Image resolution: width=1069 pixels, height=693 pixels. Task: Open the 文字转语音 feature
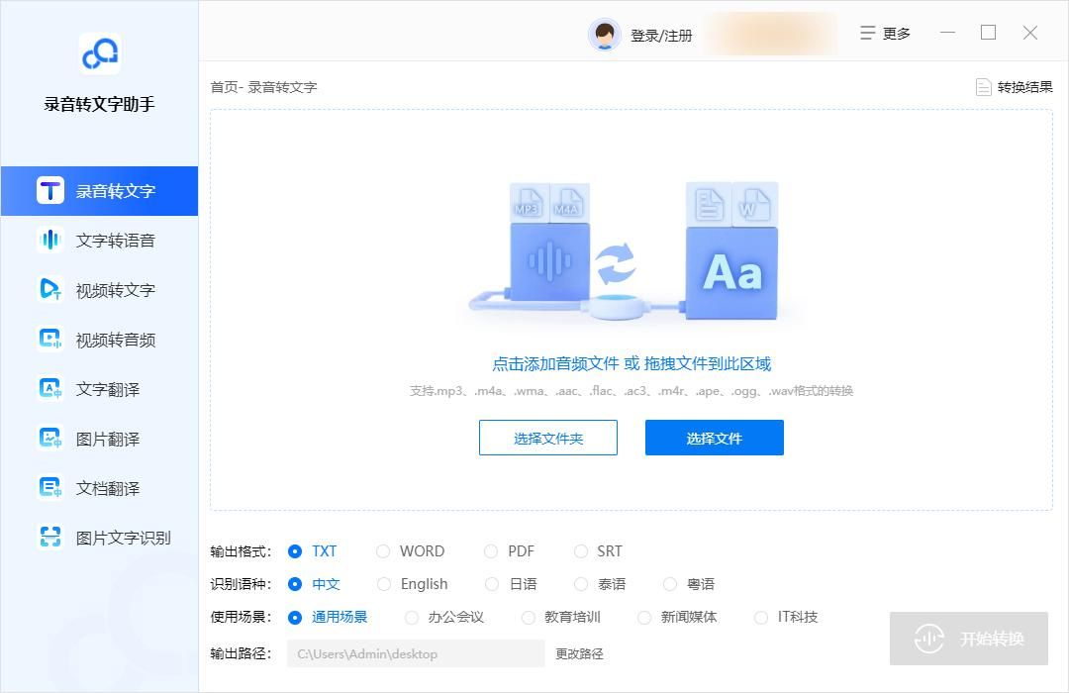tap(99, 240)
